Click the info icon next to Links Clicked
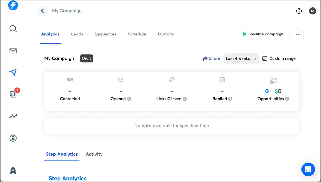The height and width of the screenshot is (182, 321). 185,99
